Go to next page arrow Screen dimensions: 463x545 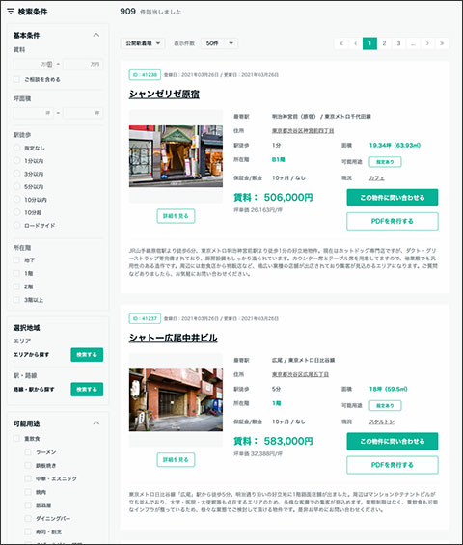tap(427, 43)
